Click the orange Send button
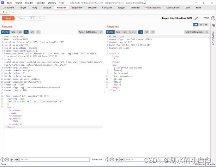The image size is (216, 167). click(x=8, y=18)
